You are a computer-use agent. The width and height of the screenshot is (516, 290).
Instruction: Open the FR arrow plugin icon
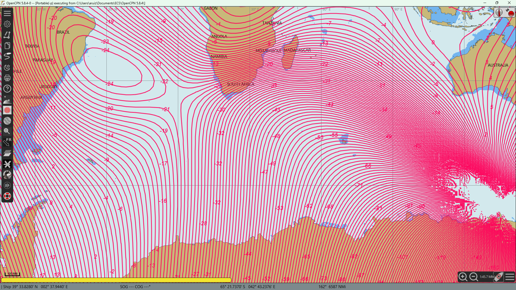(x=7, y=142)
